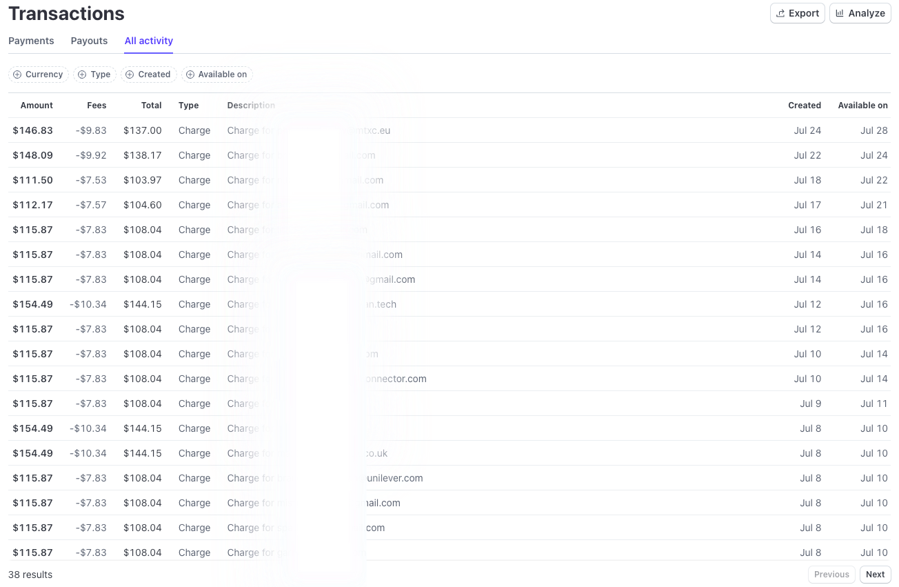Click the disabled Previous button
The width and height of the screenshot is (899, 587).
click(x=831, y=575)
